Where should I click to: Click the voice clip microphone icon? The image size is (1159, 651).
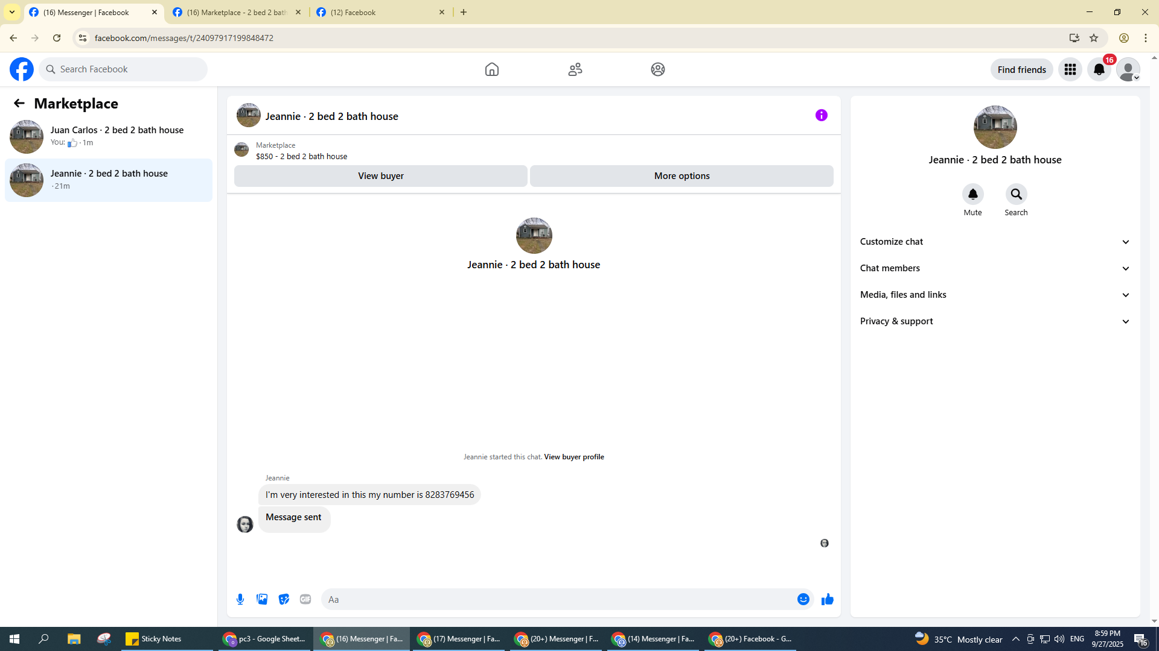pyautogui.click(x=240, y=599)
